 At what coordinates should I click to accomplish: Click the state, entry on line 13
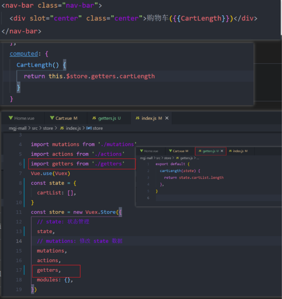coord(46,231)
